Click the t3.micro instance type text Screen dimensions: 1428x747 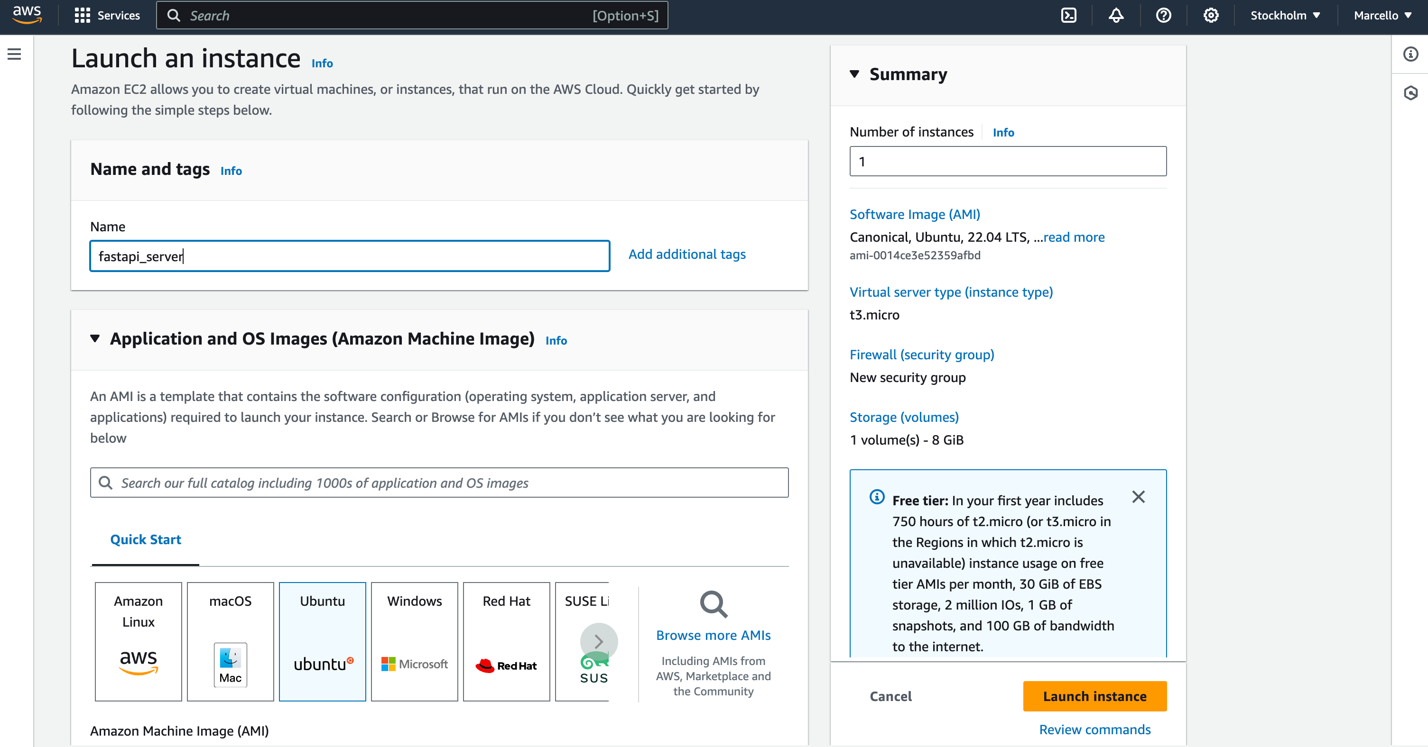(x=874, y=315)
